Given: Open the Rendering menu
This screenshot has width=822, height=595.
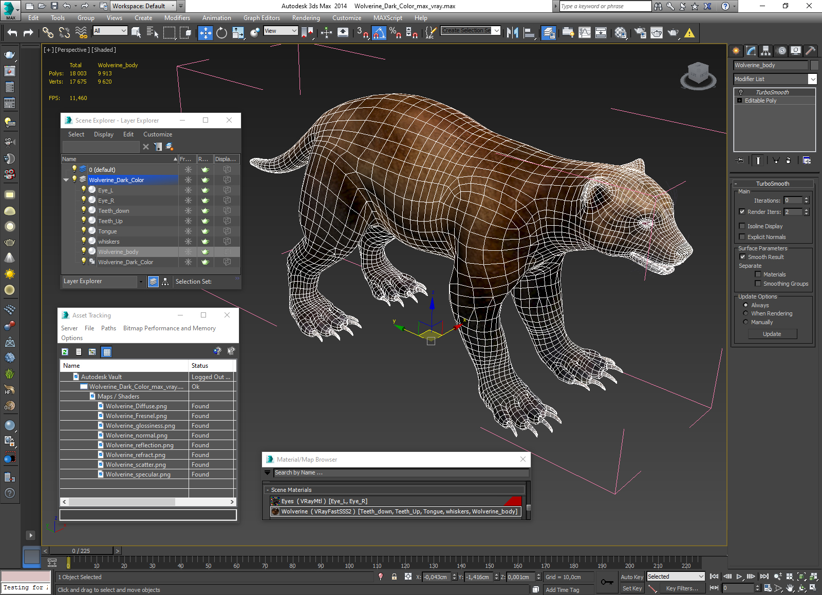Looking at the screenshot, I should [x=306, y=18].
